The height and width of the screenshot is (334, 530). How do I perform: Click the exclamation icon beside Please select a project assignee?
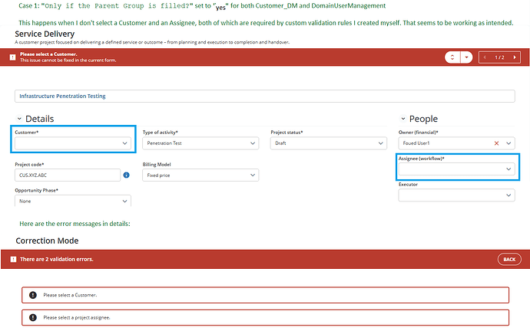[33, 317]
